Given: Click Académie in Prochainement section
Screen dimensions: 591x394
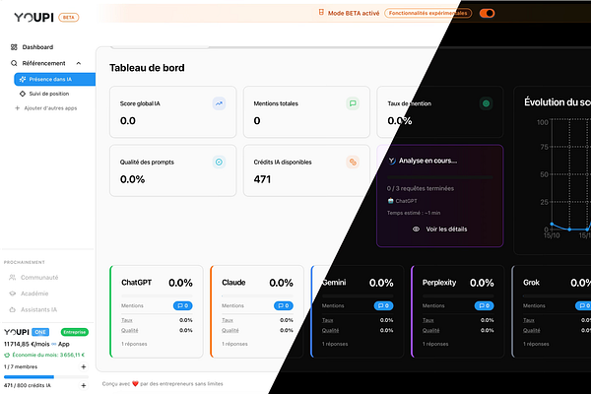Looking at the screenshot, I should point(34,294).
